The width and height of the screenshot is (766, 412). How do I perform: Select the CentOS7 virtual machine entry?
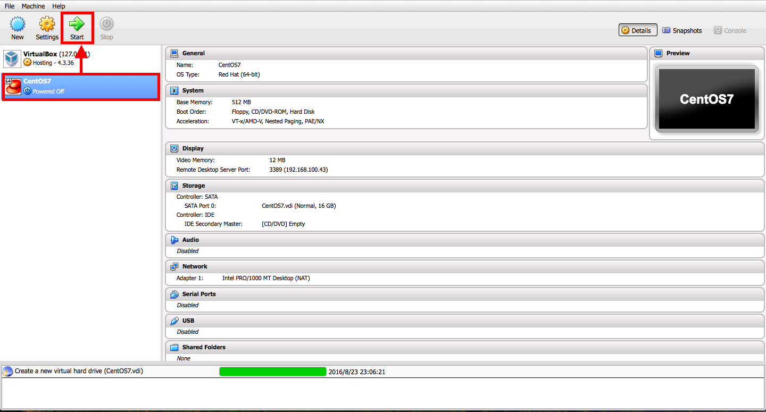81,87
